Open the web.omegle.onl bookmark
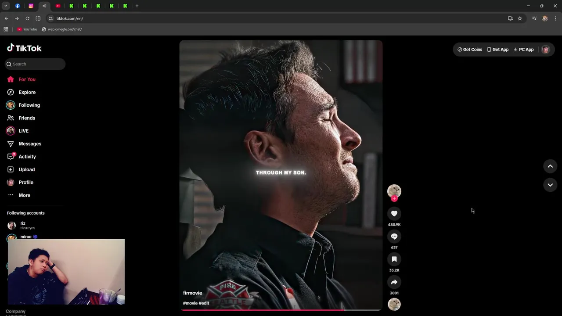 tap(62, 29)
